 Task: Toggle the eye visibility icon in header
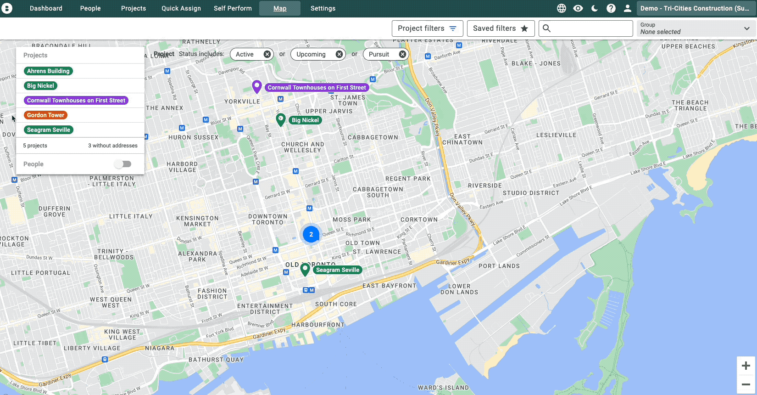click(x=578, y=8)
